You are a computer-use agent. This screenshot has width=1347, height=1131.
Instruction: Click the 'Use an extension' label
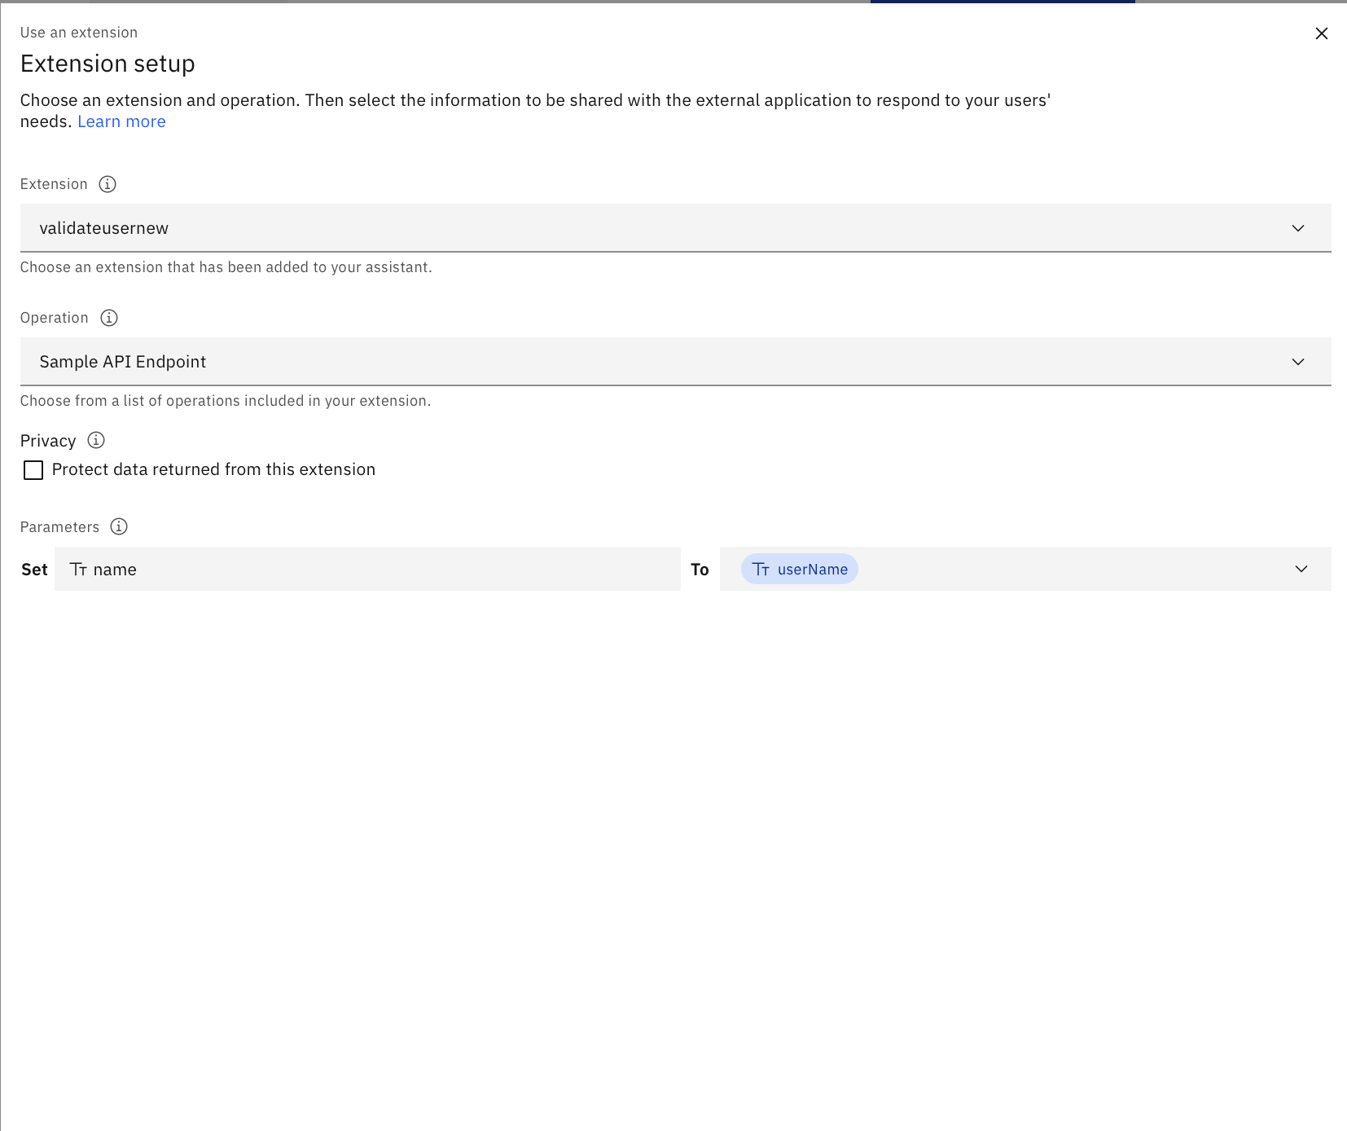pyautogui.click(x=79, y=33)
